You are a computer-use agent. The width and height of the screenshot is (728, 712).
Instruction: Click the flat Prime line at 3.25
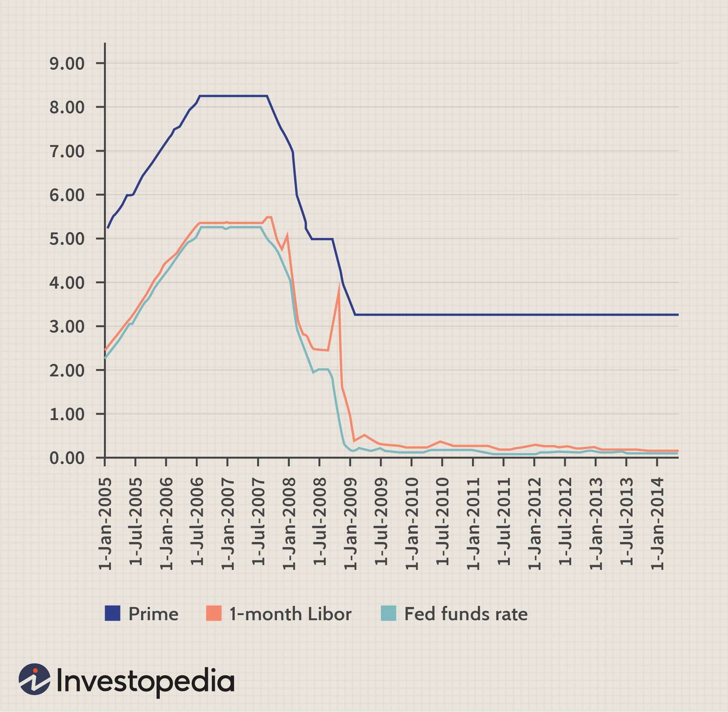[516, 315]
